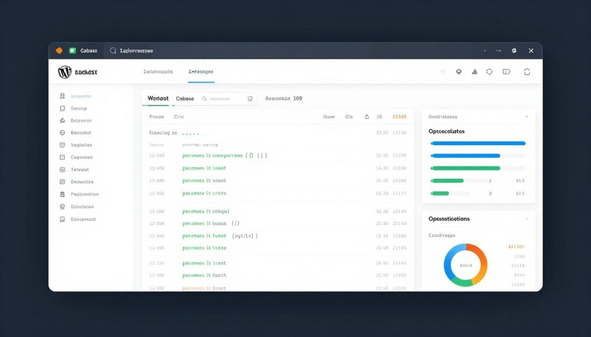Click the two-dot icon in the dark title bar
Screen dimensions: 591x337
tap(499, 50)
